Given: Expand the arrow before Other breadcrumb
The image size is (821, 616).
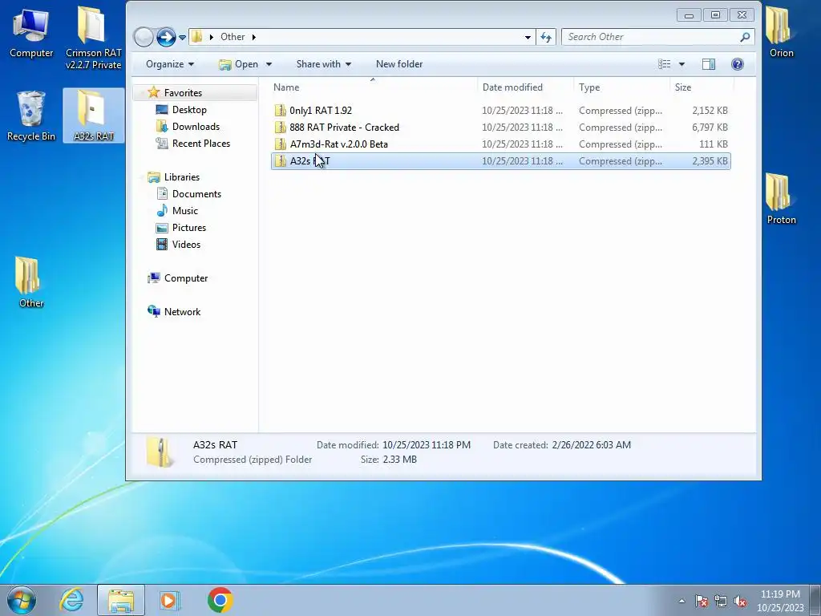Looking at the screenshot, I should (x=211, y=37).
